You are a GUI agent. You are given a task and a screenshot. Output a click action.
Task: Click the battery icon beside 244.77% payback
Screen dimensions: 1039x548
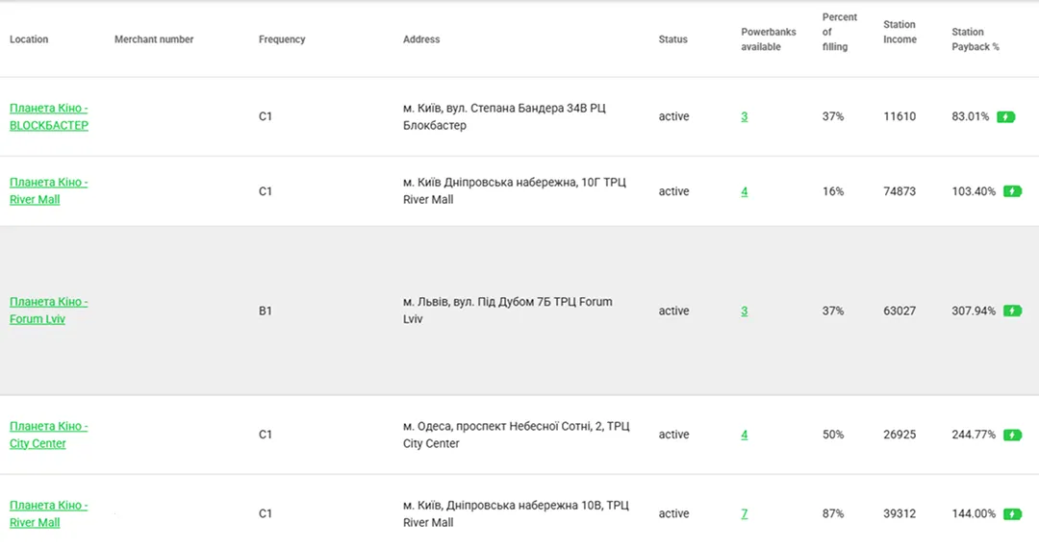pos(1012,435)
